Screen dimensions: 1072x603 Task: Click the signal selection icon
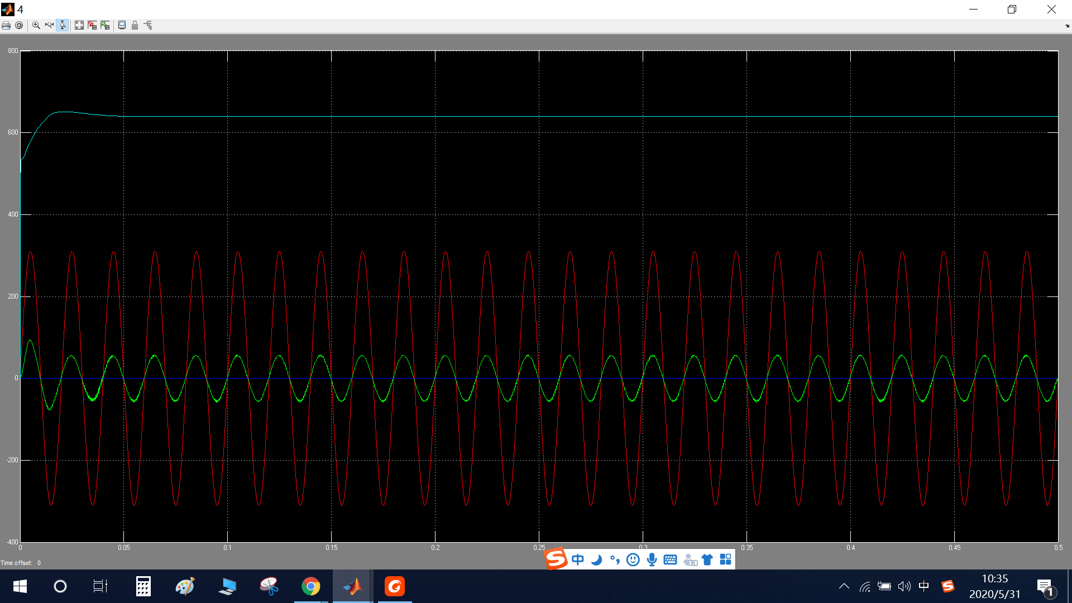pos(148,26)
